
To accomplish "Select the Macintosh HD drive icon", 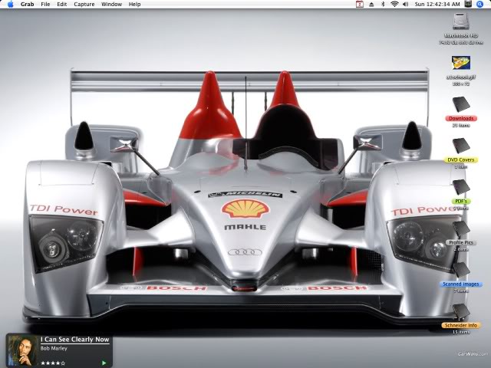I will pyautogui.click(x=460, y=21).
